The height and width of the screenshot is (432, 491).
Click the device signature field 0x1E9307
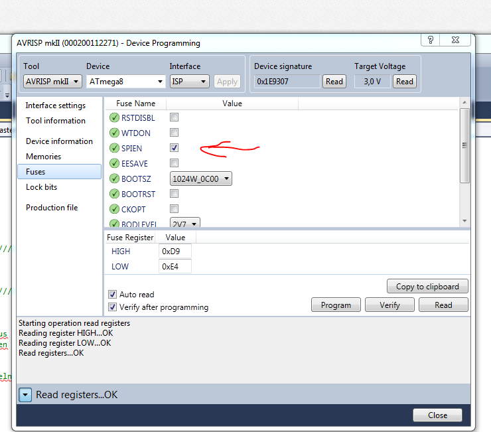click(x=287, y=82)
